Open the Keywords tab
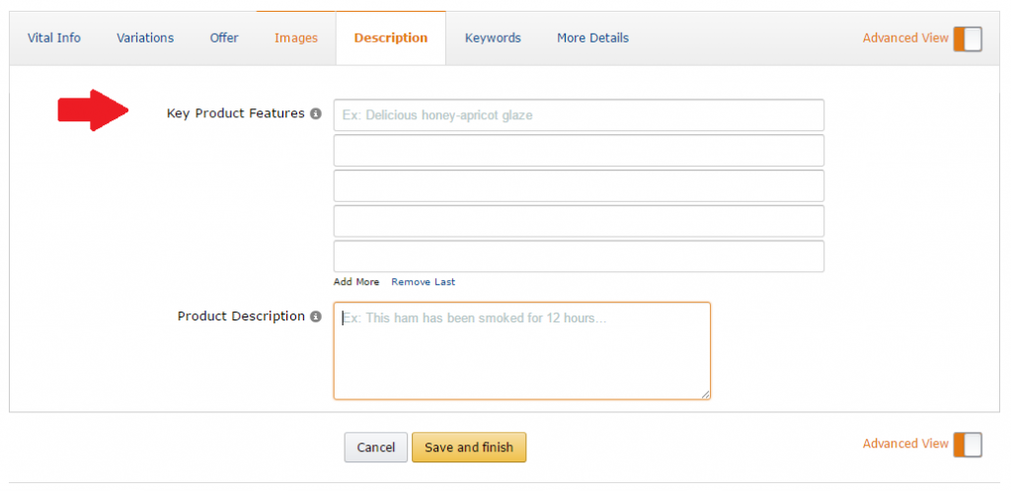The height and width of the screenshot is (491, 1011). click(x=493, y=38)
